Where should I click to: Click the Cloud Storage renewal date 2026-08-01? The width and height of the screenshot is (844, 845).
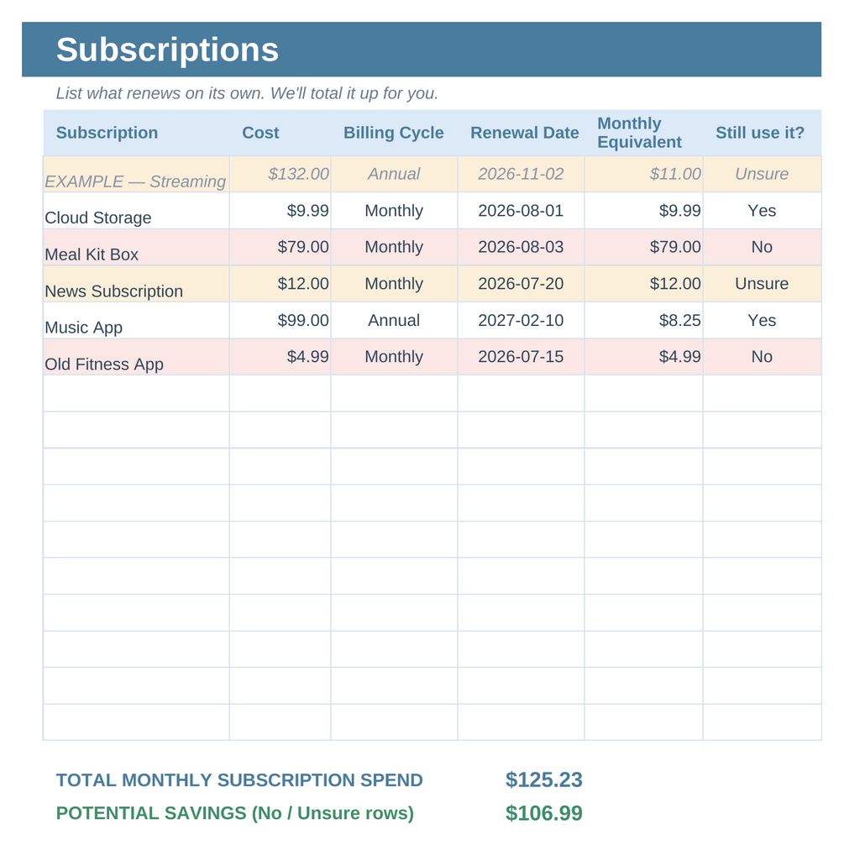click(x=521, y=211)
